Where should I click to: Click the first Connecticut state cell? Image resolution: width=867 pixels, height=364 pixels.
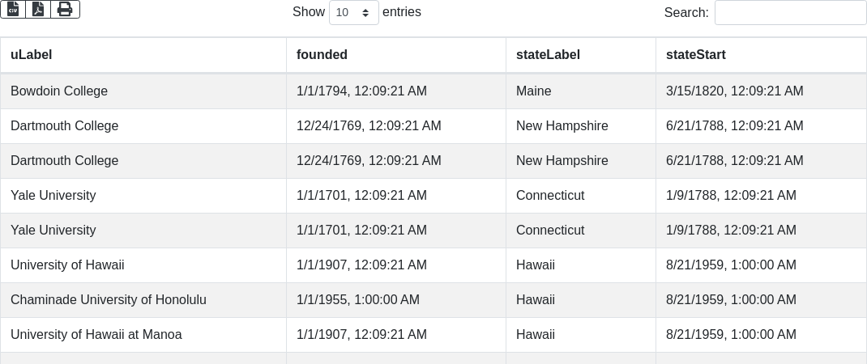pos(550,196)
